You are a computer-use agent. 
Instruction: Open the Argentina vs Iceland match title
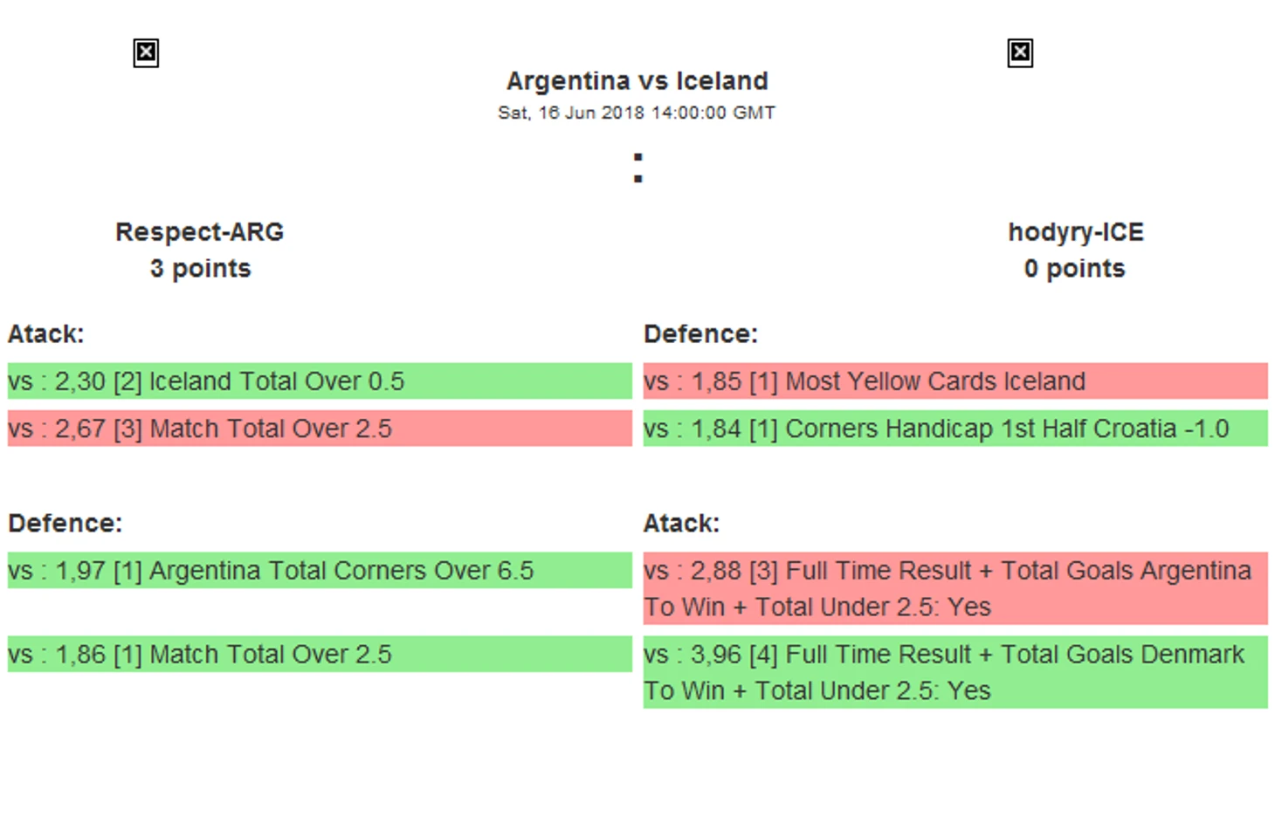(x=637, y=81)
